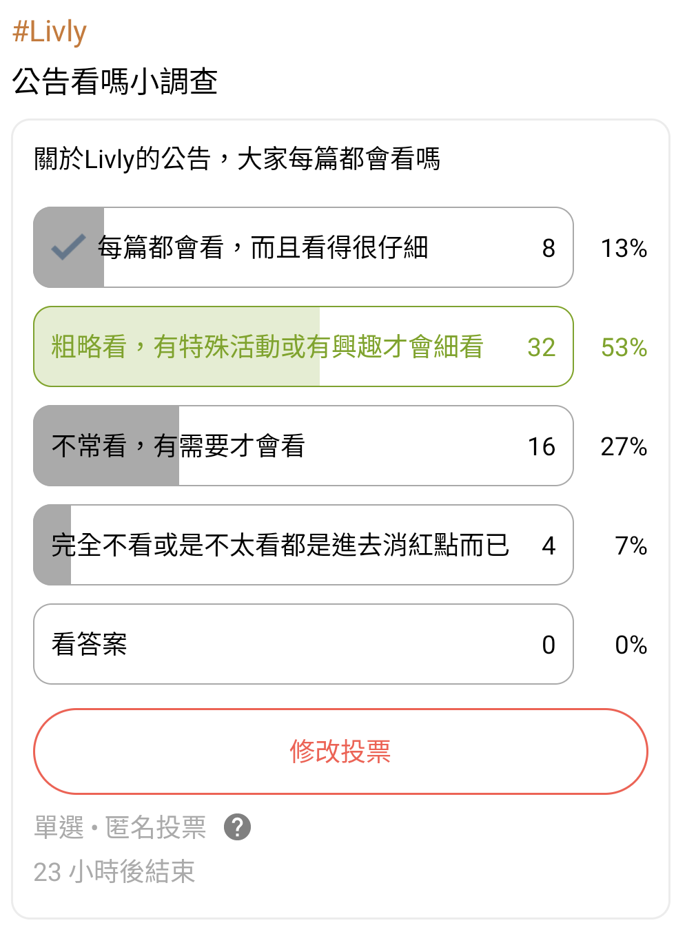Click the 修改投票 button
The image size is (676, 934).
pyautogui.click(x=340, y=751)
